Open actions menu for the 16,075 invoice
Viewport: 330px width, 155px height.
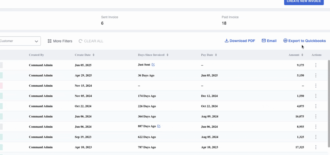click(x=316, y=117)
